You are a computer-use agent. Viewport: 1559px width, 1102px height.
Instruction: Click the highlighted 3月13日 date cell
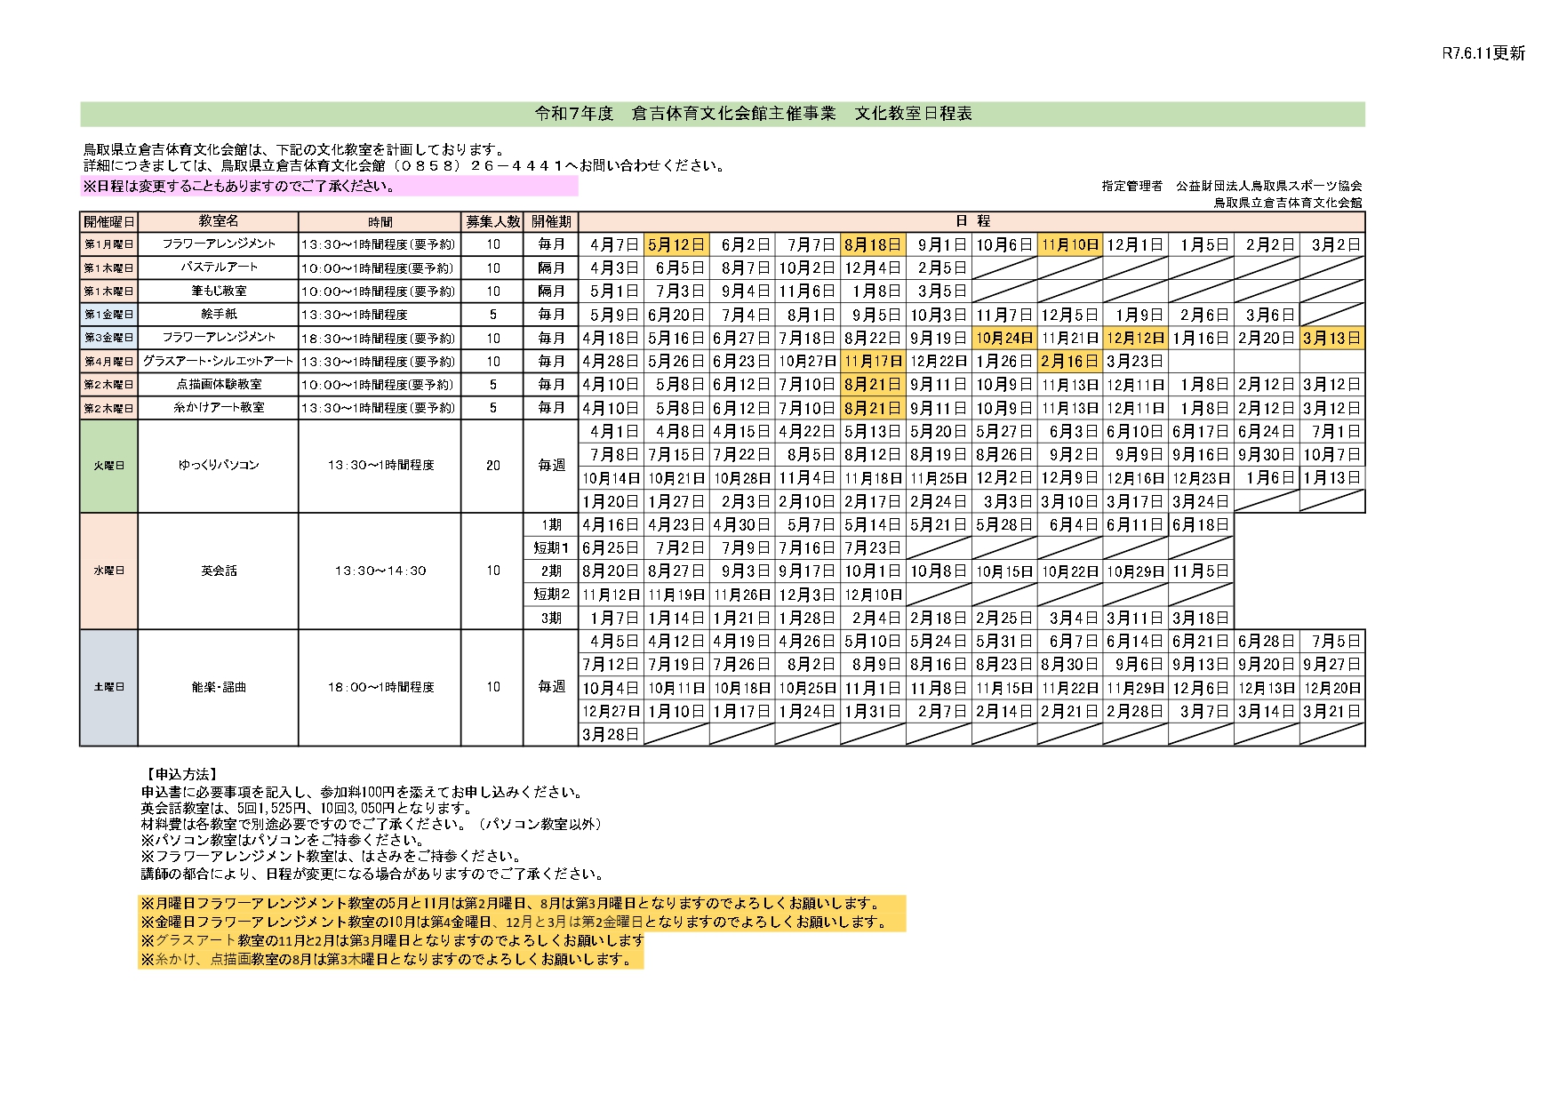[x=1331, y=338]
